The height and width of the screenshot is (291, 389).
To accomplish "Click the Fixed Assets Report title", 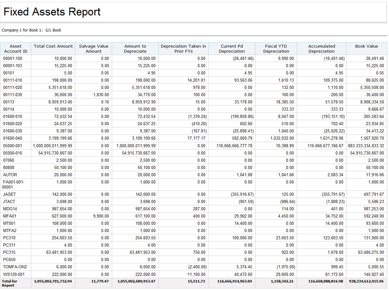I will pyautogui.click(x=52, y=12).
